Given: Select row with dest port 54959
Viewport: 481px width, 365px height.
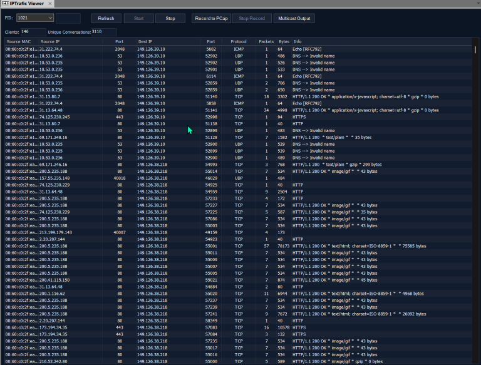Looking at the screenshot, I should [x=238, y=192].
